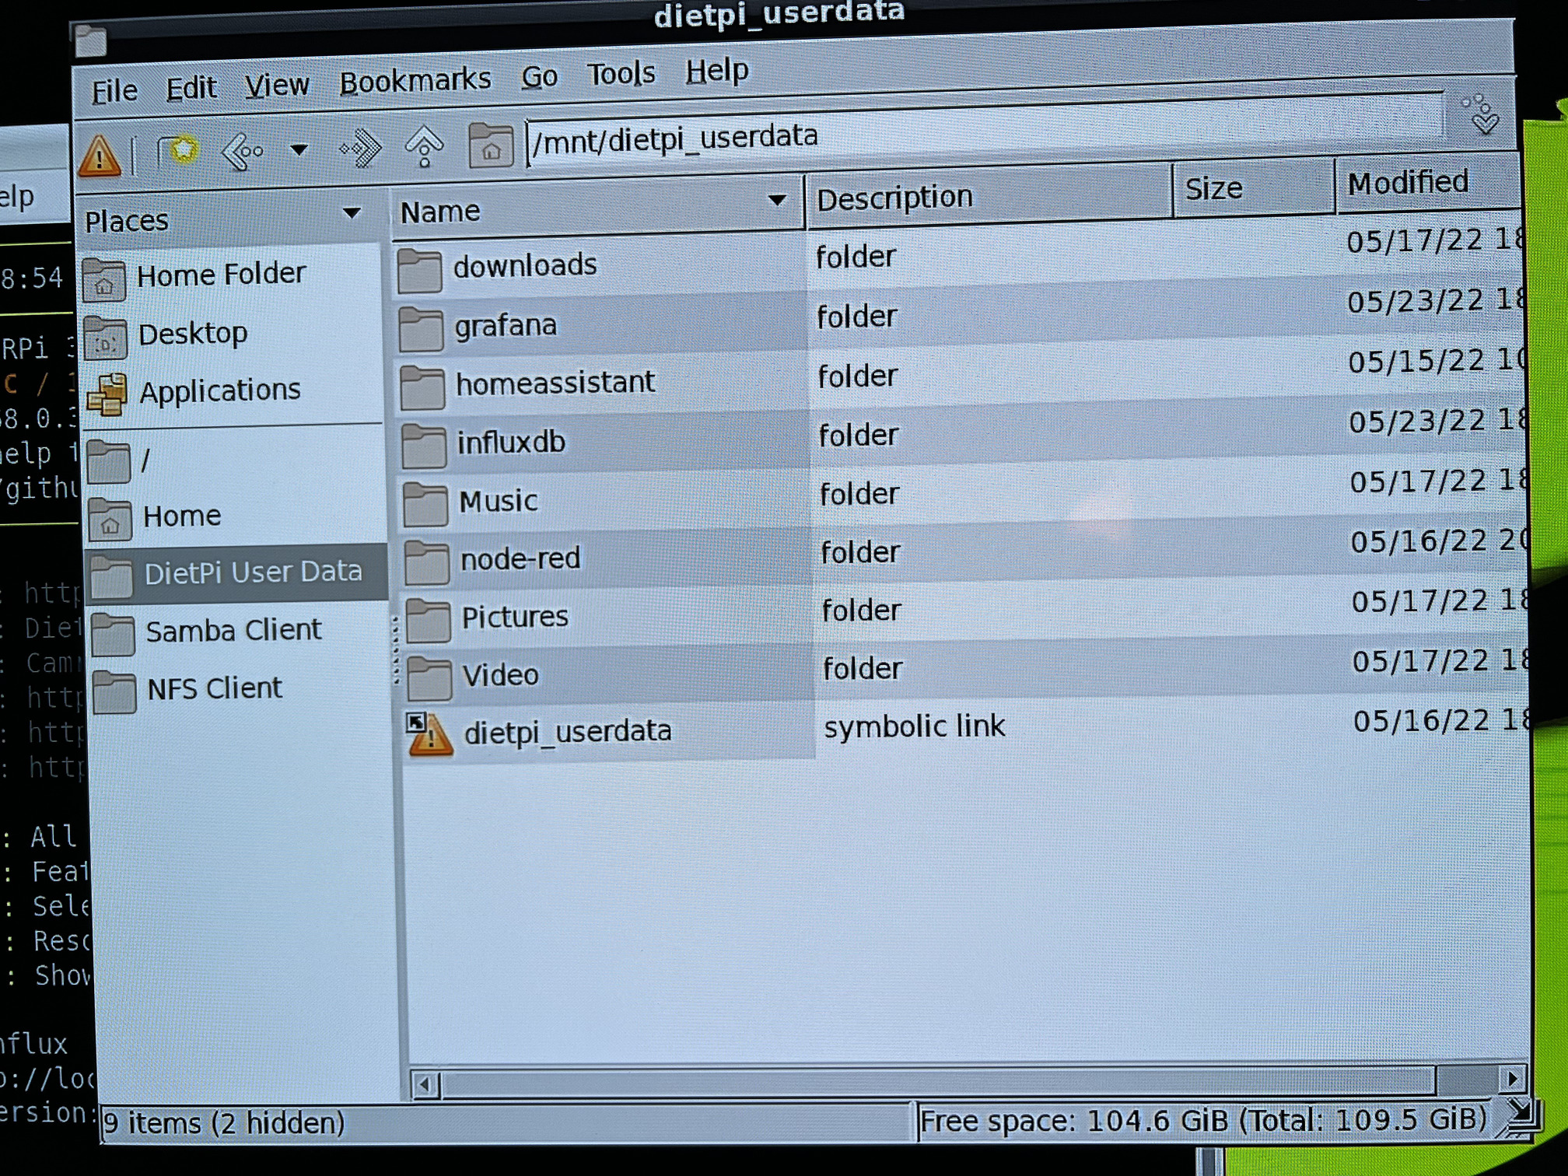Select the homeassistant folder name

(x=555, y=382)
